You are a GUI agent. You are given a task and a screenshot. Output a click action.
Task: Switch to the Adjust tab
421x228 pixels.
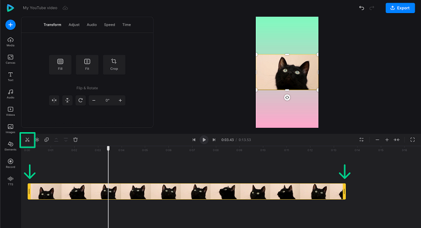74,25
